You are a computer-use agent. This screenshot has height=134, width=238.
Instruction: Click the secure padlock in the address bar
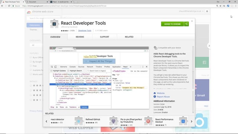[13, 6]
